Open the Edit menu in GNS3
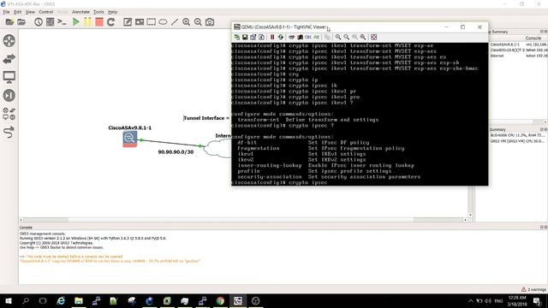Image resolution: width=548 pixels, height=308 pixels. (17, 12)
